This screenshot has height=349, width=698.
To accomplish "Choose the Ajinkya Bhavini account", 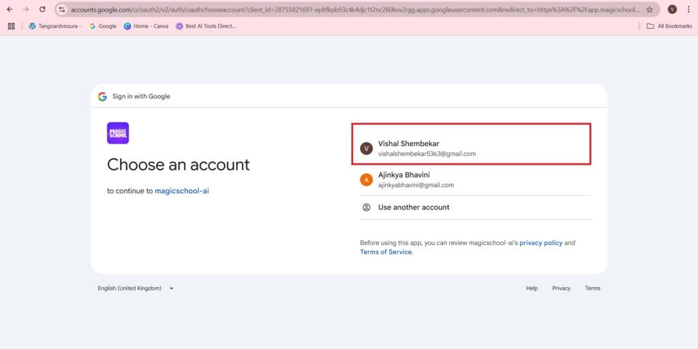I will (x=475, y=180).
